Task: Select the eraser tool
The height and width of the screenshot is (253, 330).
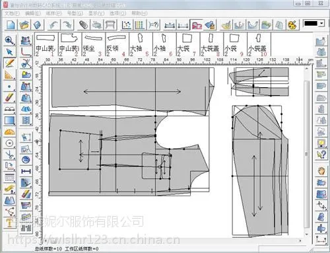Action: coord(9,98)
